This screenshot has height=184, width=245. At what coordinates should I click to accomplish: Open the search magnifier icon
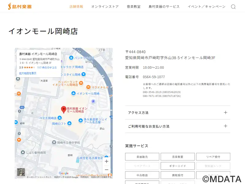[x=233, y=7]
